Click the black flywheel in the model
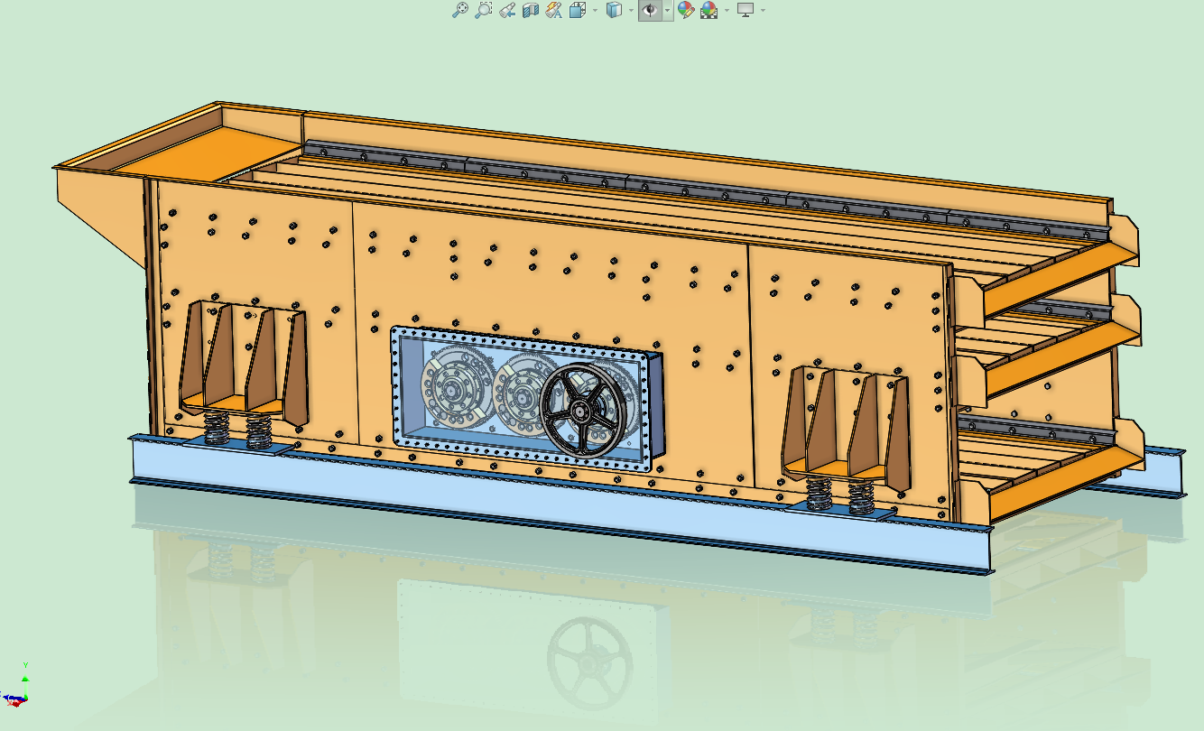This screenshot has height=731, width=1204. pos(584,412)
